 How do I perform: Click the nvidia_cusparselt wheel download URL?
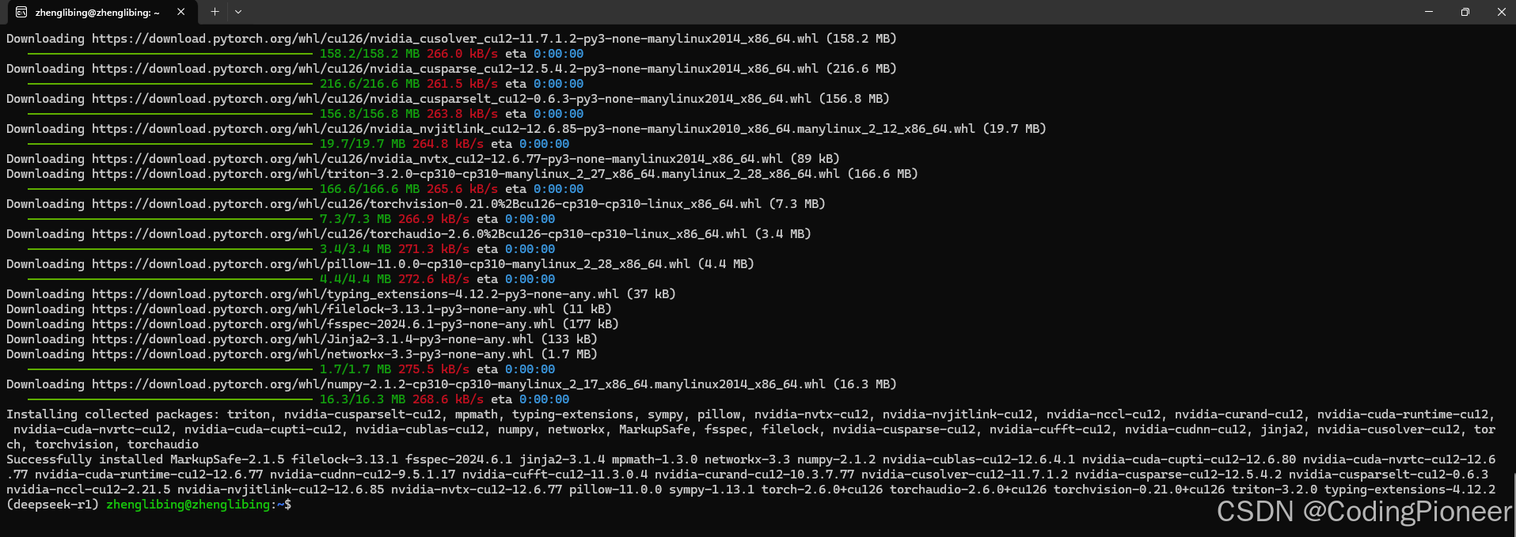coord(451,99)
